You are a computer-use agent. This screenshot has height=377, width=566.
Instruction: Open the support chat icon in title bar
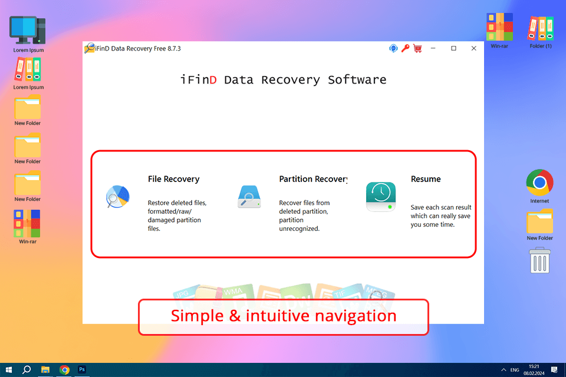tap(393, 48)
